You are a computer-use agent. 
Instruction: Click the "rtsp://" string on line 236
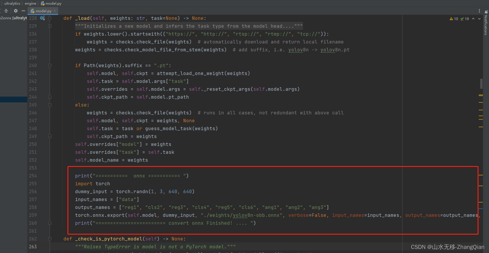[x=246, y=34]
